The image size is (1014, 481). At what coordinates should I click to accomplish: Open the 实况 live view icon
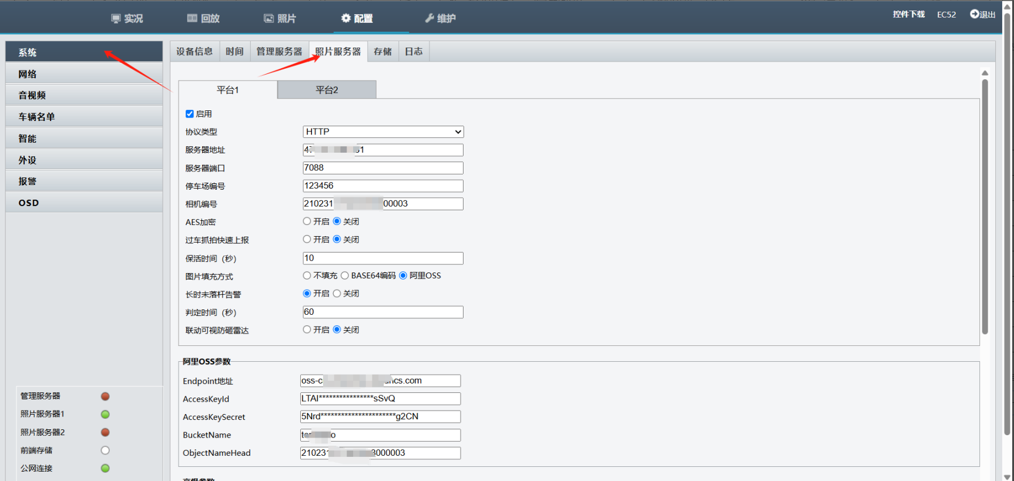tap(116, 18)
